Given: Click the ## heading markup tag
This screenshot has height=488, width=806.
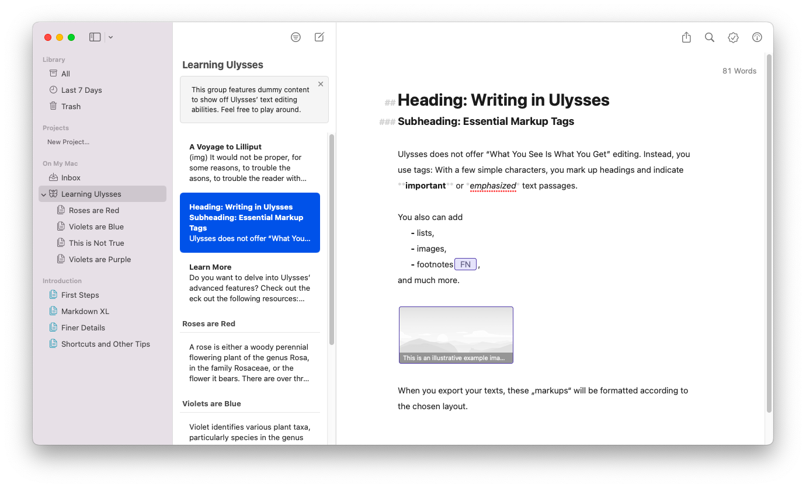Looking at the screenshot, I should [390, 103].
